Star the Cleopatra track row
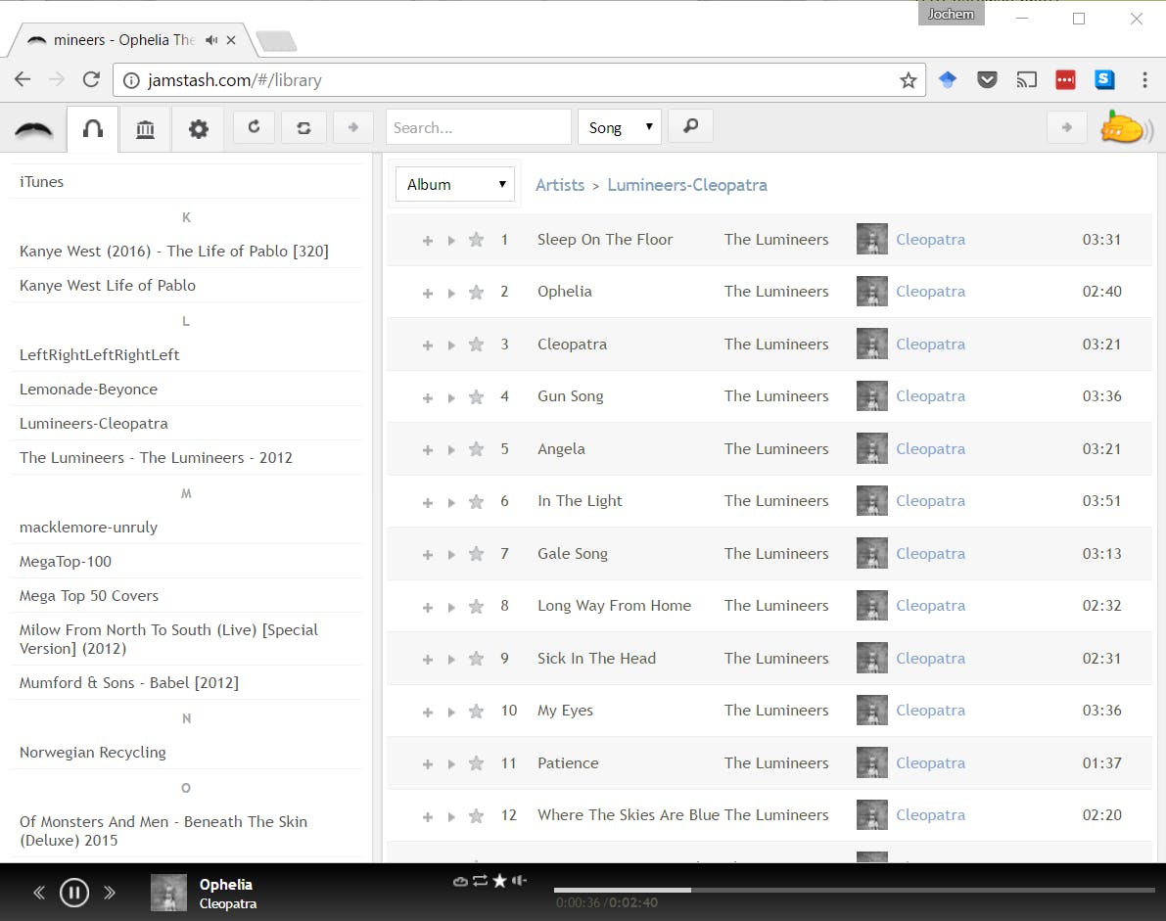Viewport: 1166px width, 921px height. 477,345
